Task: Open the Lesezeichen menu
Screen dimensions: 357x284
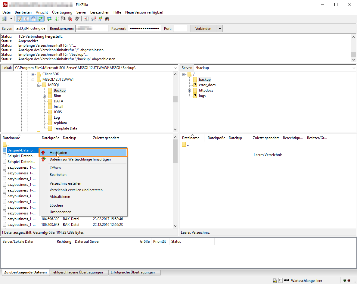Action: click(100, 12)
